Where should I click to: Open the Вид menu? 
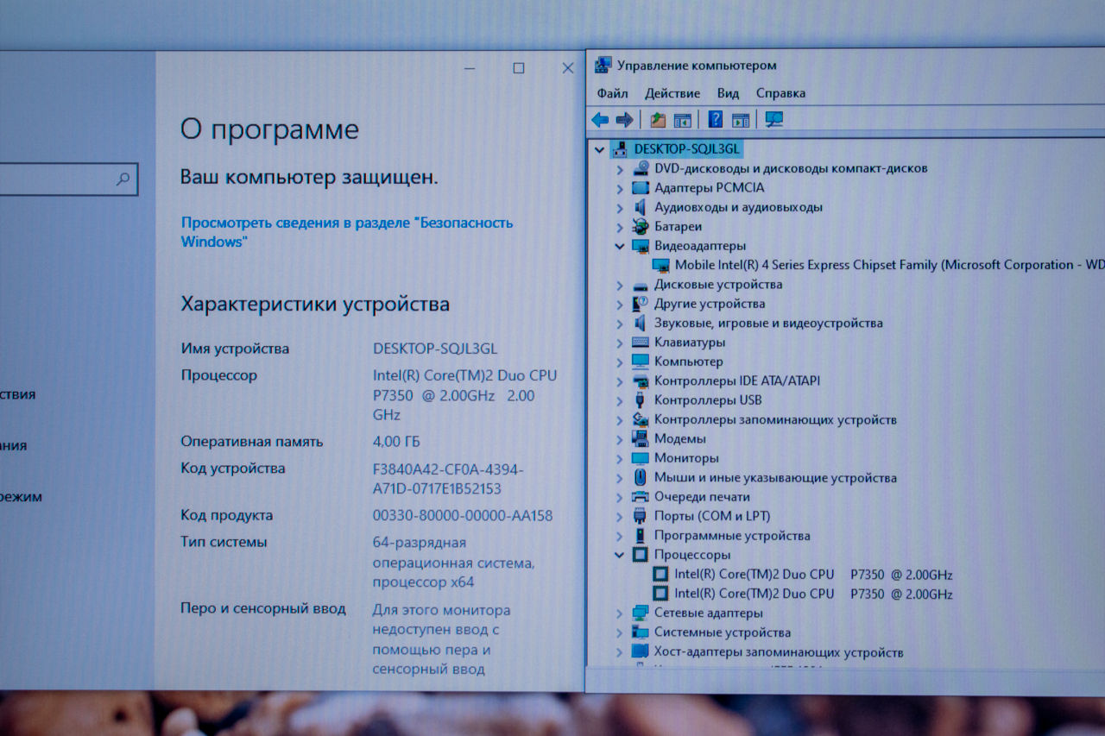pyautogui.click(x=728, y=93)
